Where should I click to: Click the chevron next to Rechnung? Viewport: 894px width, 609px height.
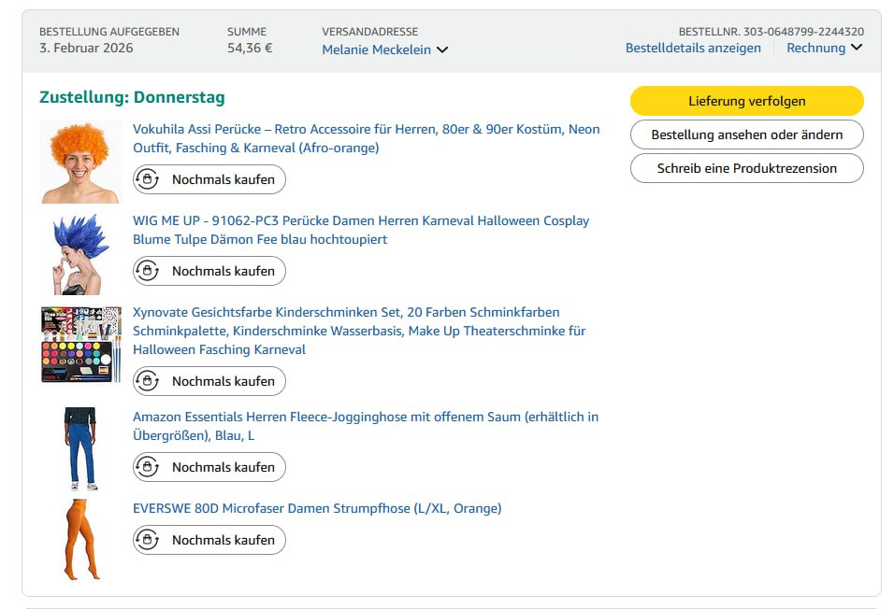[856, 49]
